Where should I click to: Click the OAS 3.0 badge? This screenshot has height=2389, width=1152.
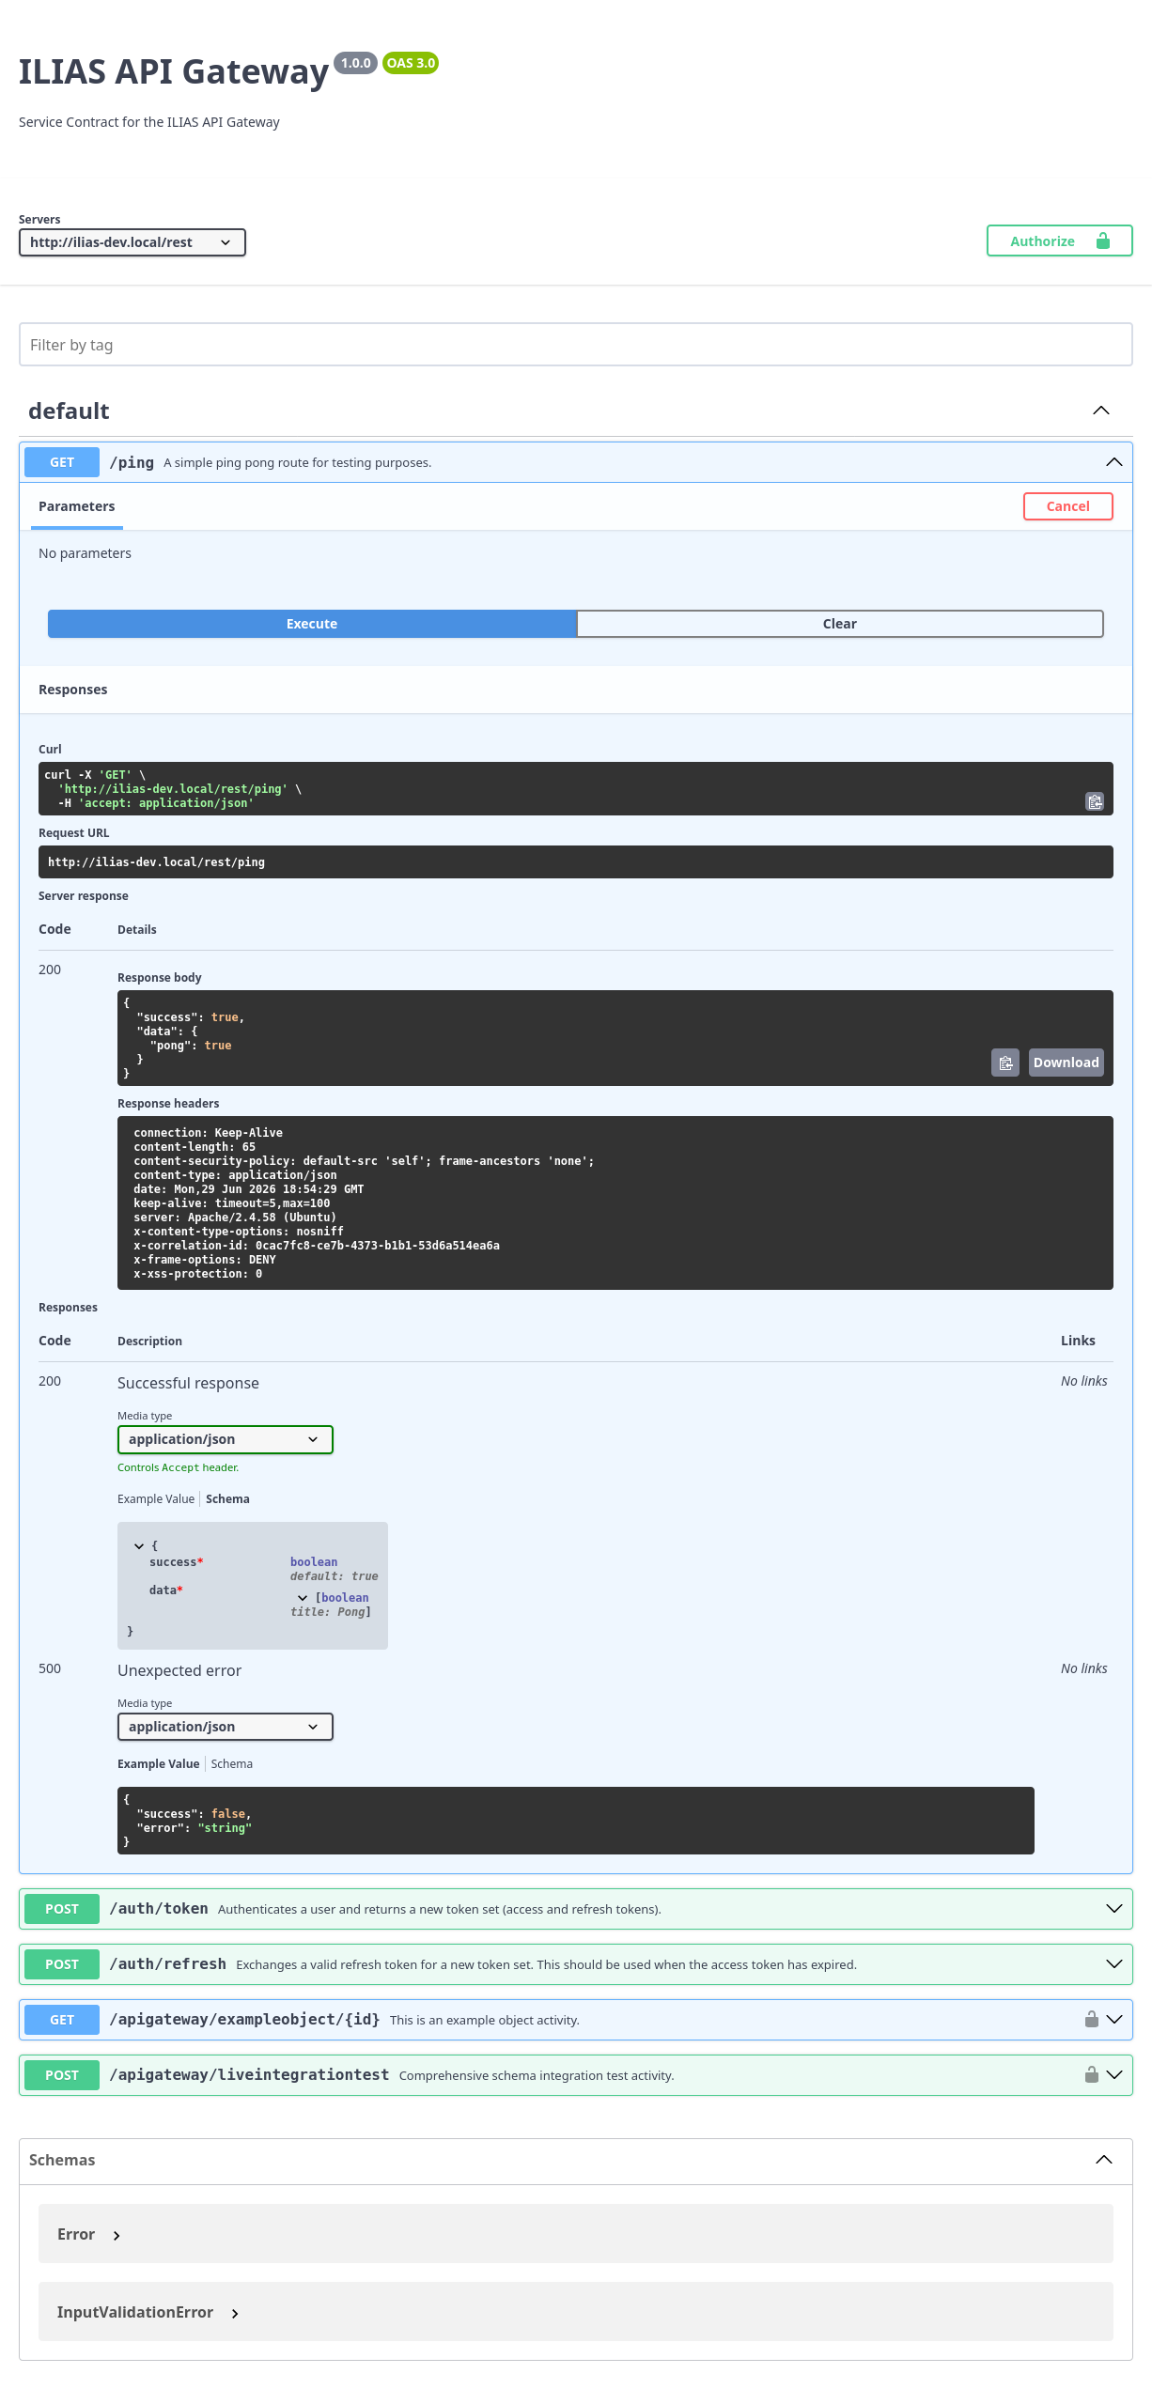[x=411, y=63]
